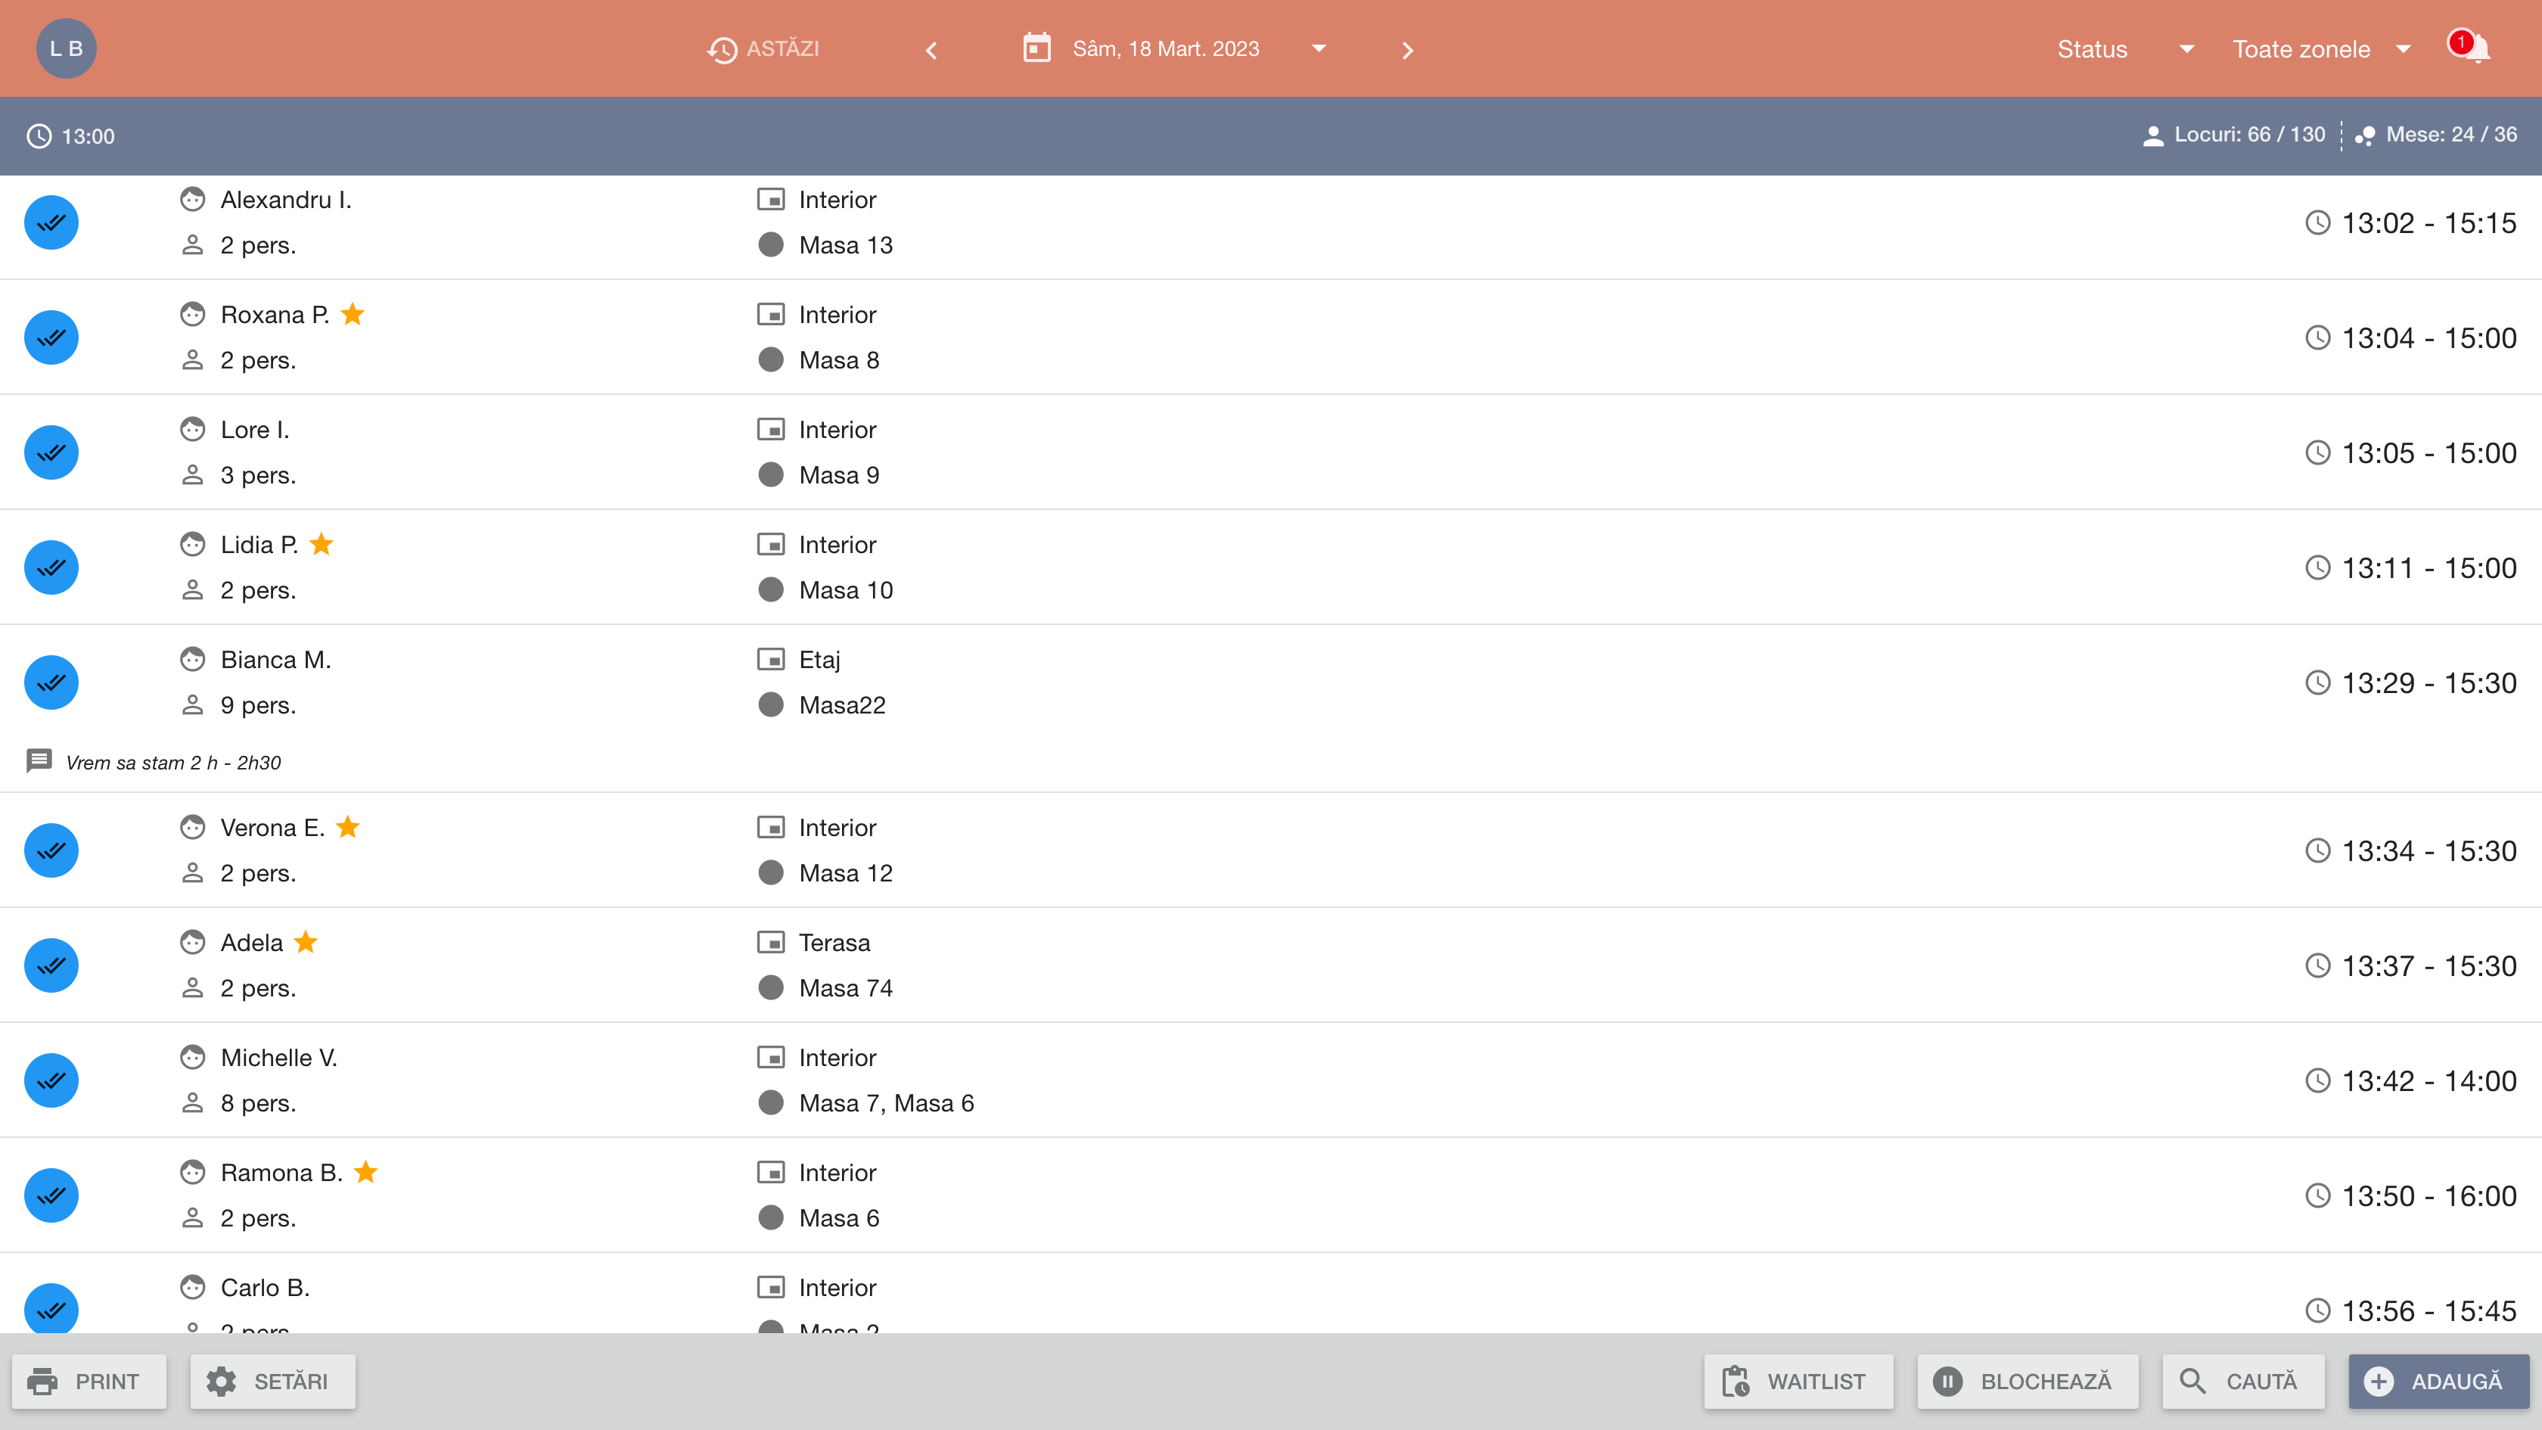This screenshot has width=2542, height=1430.
Task: Click the table dot beside Masa 13
Action: 771,244
